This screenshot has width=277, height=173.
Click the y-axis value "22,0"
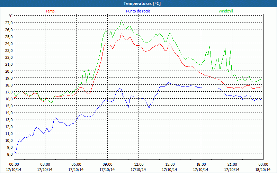click(x=9, y=57)
